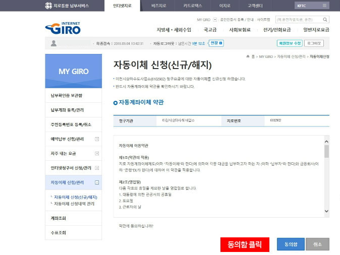Open the KFTC hamburger menu icon
Screen dimensions: 340x255
coord(324,6)
